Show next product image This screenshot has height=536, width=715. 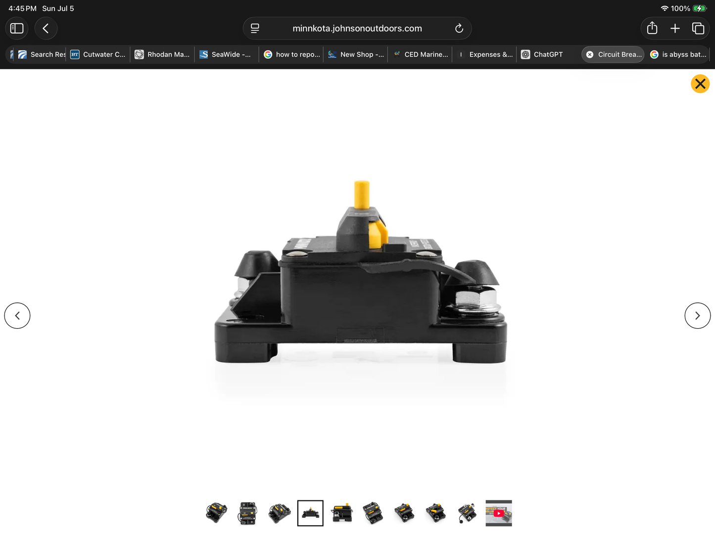pyautogui.click(x=698, y=315)
